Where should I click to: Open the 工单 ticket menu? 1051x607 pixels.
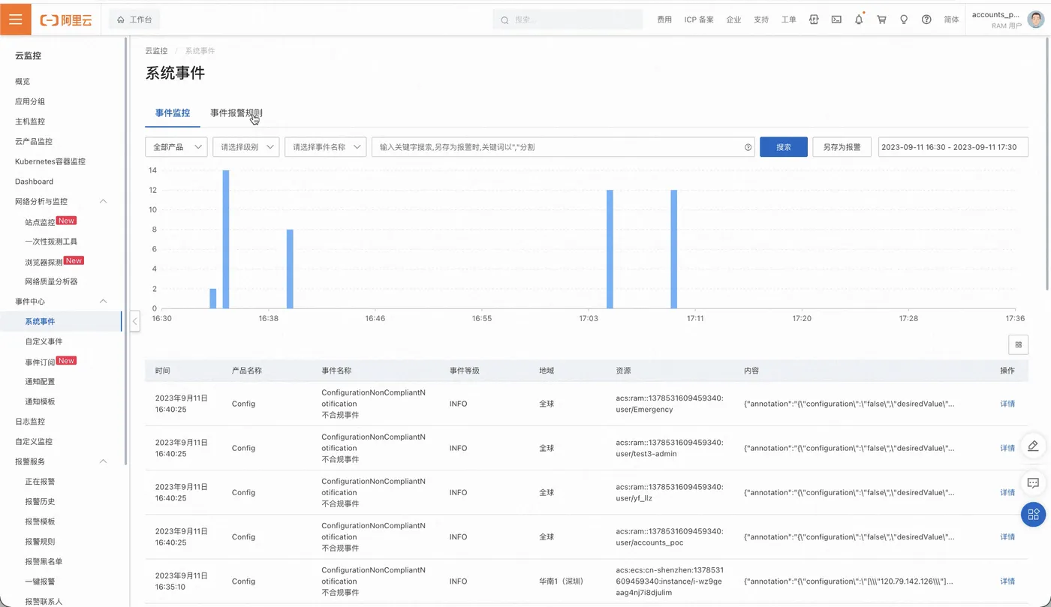coord(788,20)
